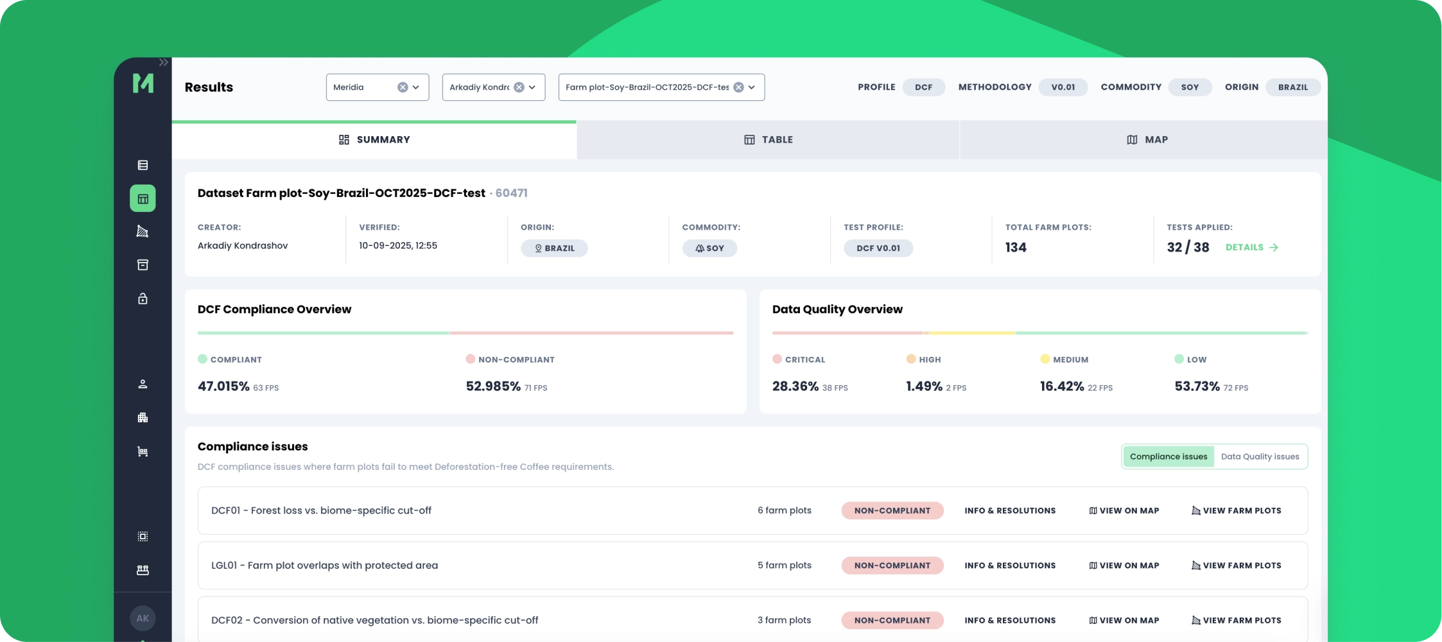Viewport: 1442px width, 642px height.
Task: Open the Farm plot dataset dropdown
Action: pos(752,87)
